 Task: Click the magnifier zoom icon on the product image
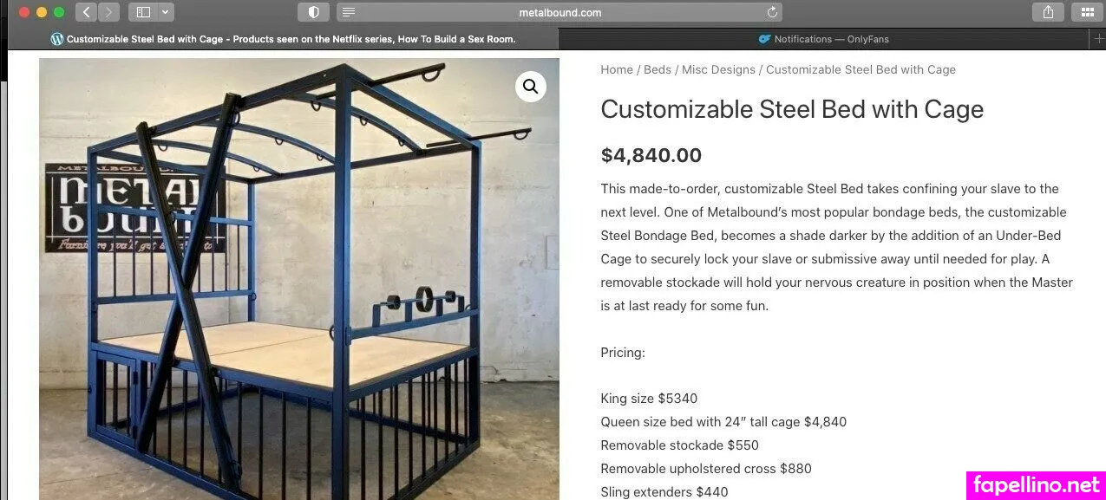tap(531, 87)
